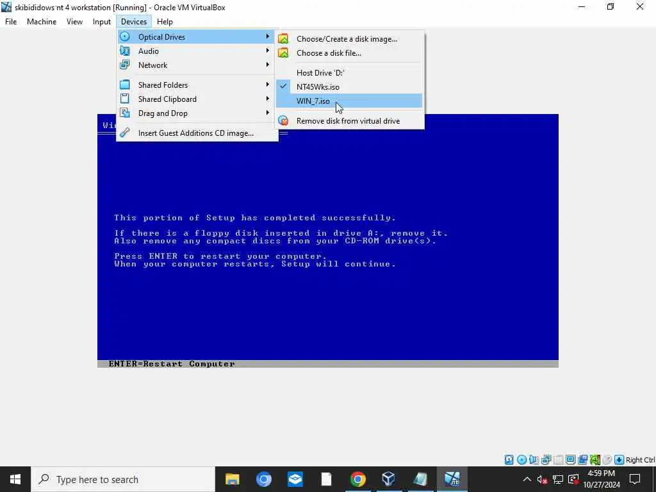Show hidden system tray icons

pos(527,479)
